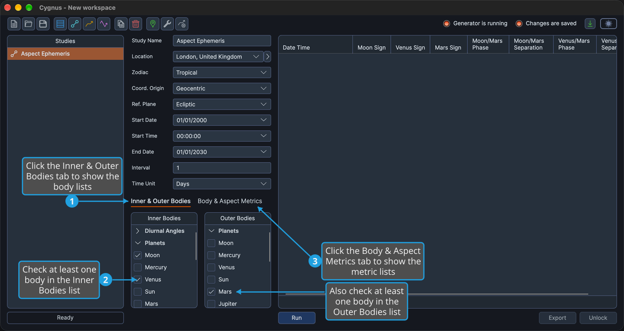Viewport: 624px width, 331px height.
Task: Select the Inner & Outer Bodies tab
Action: click(x=161, y=201)
